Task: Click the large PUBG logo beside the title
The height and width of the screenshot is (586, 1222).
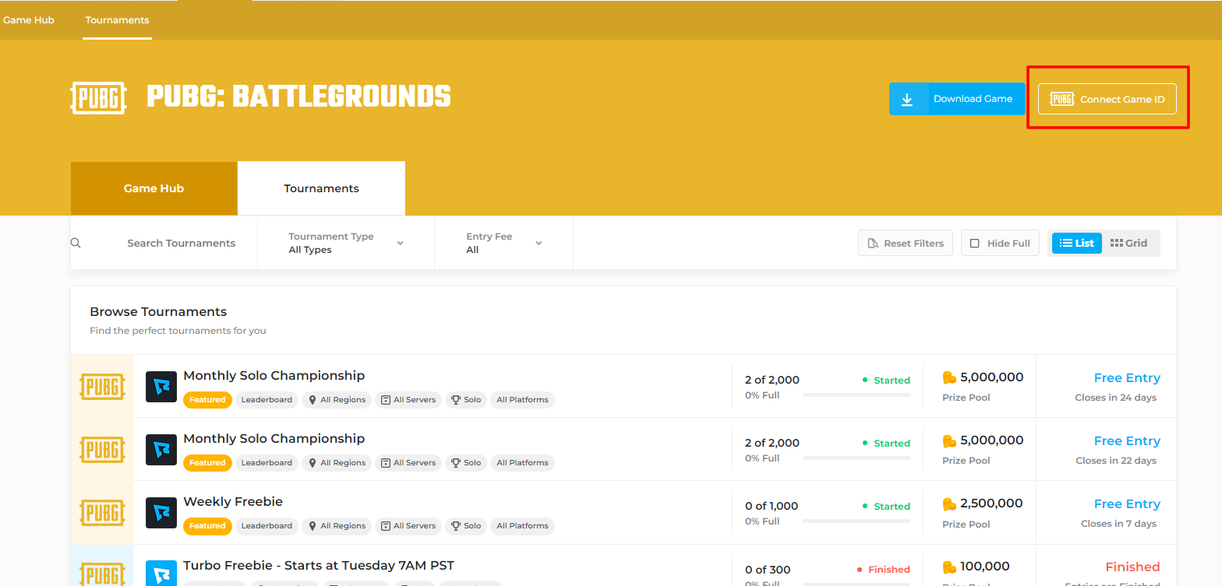Action: click(98, 97)
